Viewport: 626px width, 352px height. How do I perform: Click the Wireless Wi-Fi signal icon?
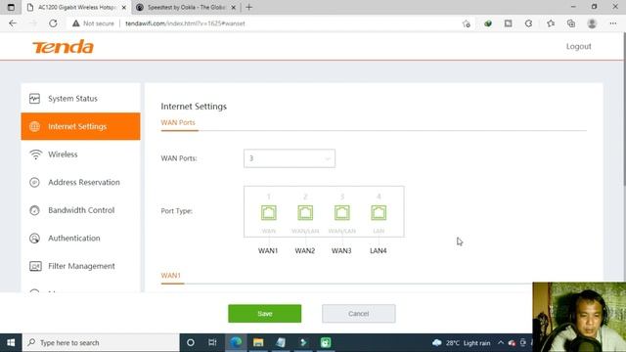click(x=35, y=154)
